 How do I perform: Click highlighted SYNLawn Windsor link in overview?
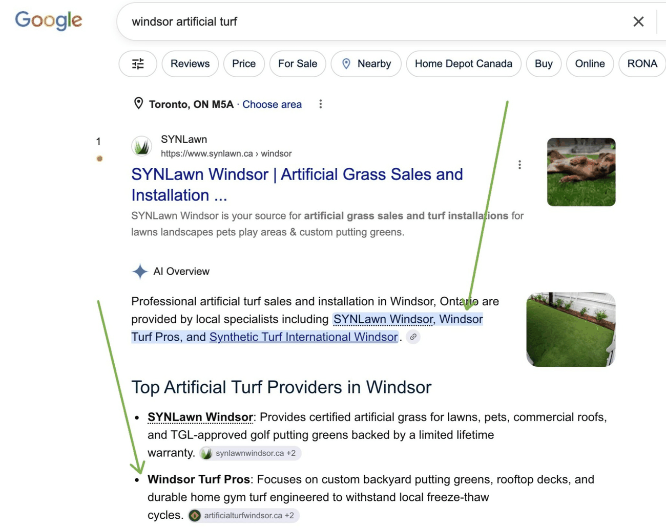pos(383,319)
